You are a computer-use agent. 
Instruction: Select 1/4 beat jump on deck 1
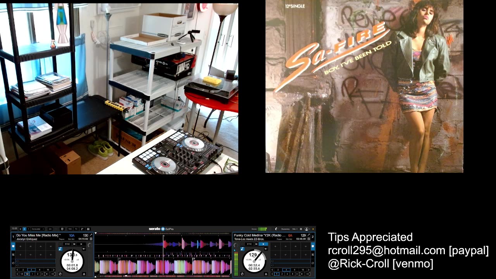[22, 274]
